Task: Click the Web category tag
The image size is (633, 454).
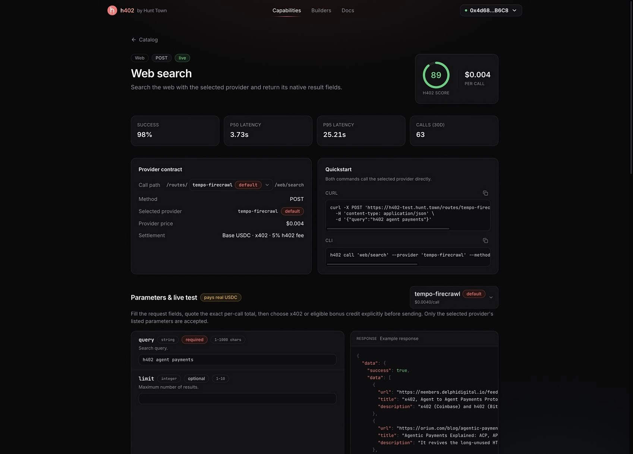Action: point(139,58)
